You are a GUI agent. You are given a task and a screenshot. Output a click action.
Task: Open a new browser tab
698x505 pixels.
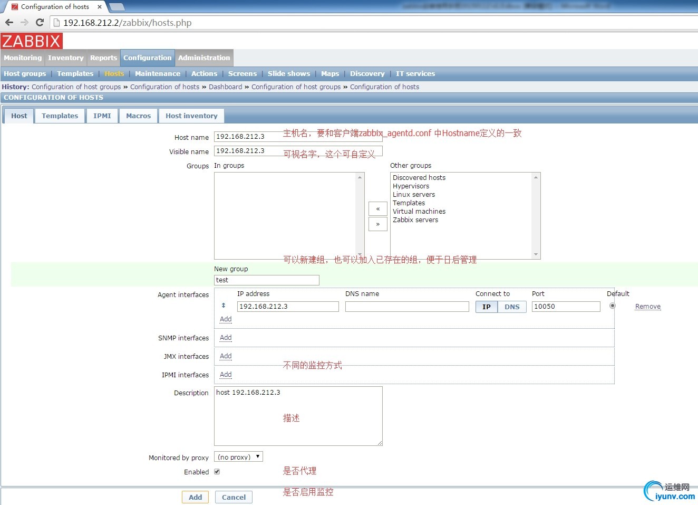pos(117,7)
